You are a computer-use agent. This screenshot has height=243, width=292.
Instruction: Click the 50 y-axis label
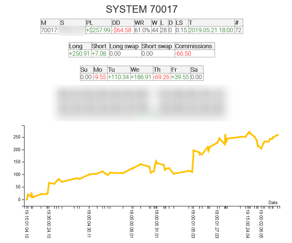(18, 187)
